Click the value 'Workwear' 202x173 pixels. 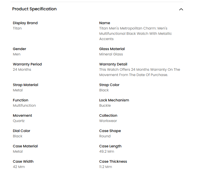point(108,121)
